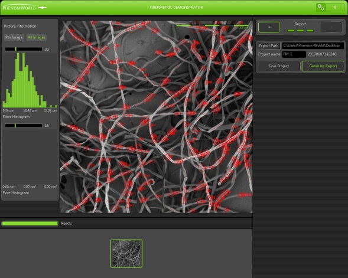
Task: Select the SEM image thumbnail
Action: pyautogui.click(x=126, y=254)
